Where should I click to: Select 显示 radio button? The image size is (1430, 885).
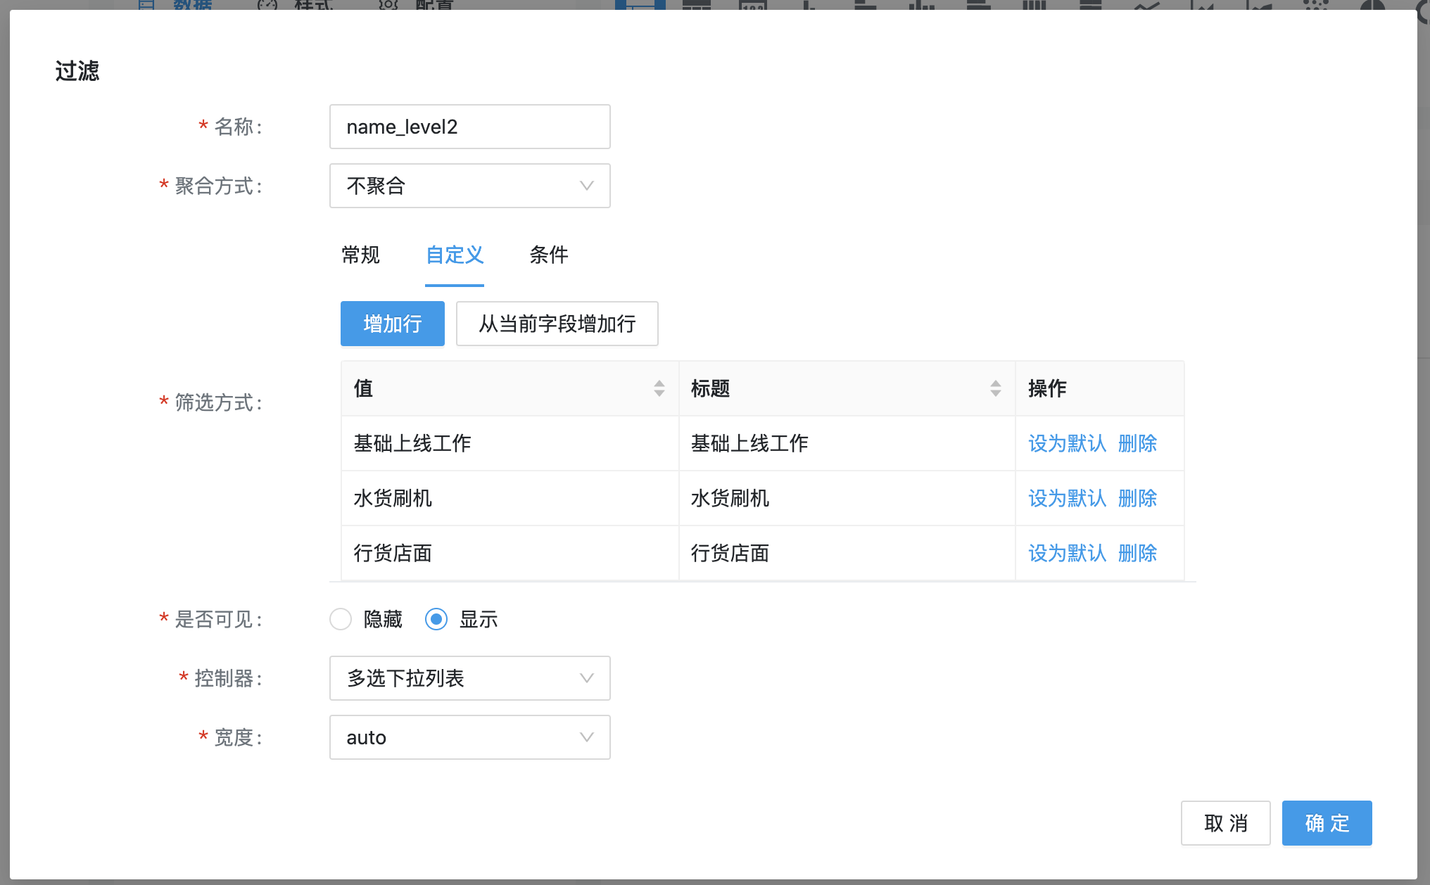[x=435, y=618]
